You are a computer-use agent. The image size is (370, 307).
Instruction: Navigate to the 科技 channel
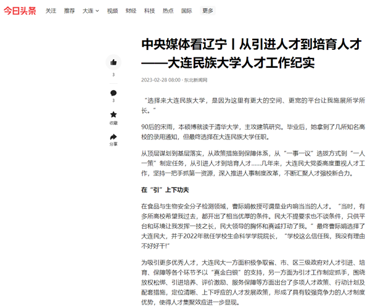tap(149, 10)
